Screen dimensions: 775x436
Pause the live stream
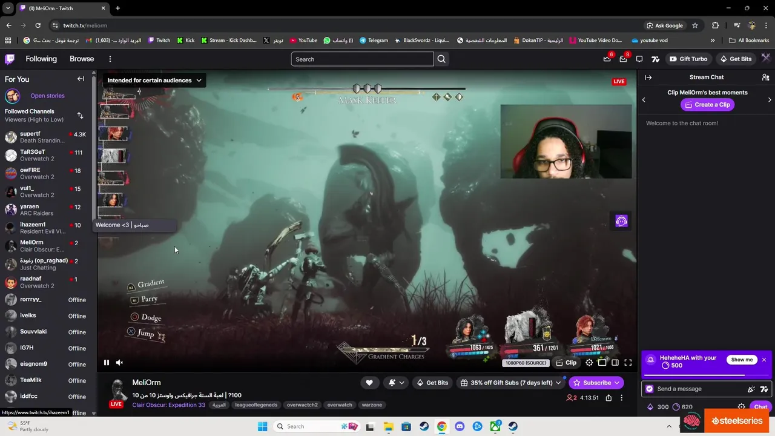[x=106, y=363]
